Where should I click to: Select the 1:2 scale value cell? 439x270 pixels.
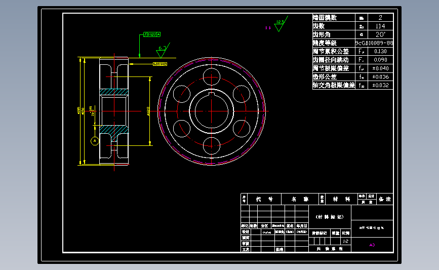345,241
